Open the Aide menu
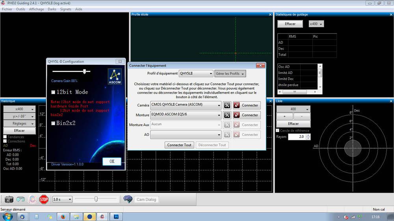 point(79,9)
